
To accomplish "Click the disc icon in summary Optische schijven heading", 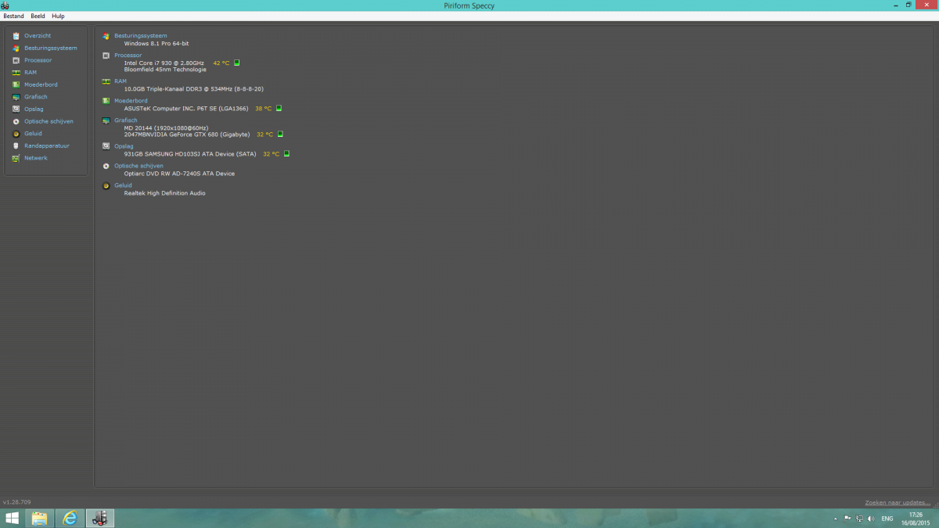I will [106, 166].
